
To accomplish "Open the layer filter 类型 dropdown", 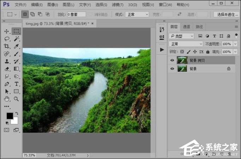I will click(x=181, y=36).
